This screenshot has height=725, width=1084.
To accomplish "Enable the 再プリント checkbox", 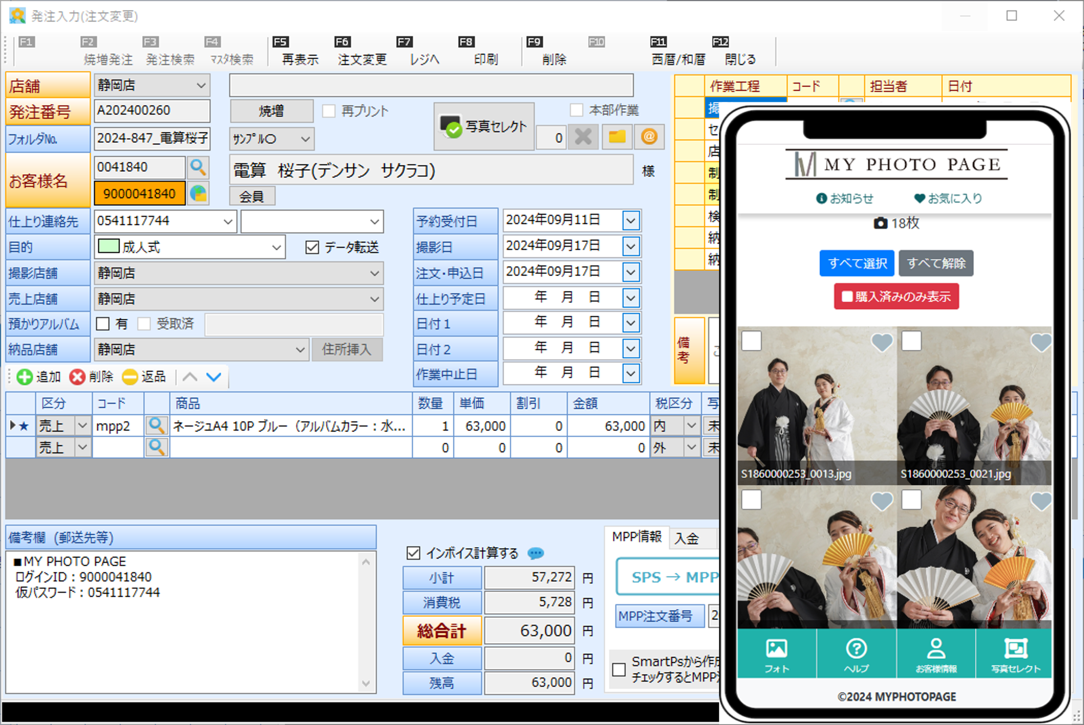I will pos(329,111).
